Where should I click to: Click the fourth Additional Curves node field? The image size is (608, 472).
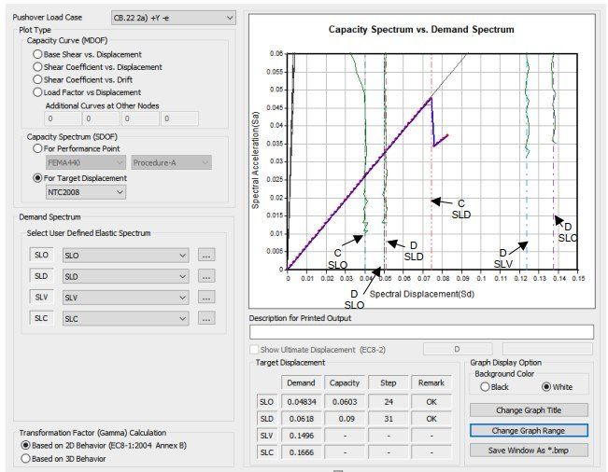point(179,118)
